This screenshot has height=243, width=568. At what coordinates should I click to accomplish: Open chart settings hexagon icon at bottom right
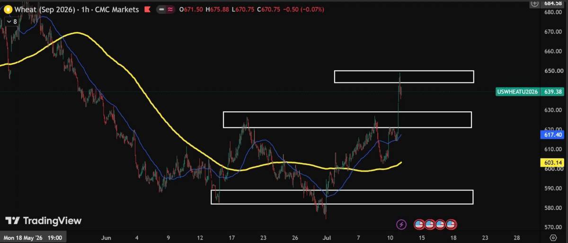(553, 237)
